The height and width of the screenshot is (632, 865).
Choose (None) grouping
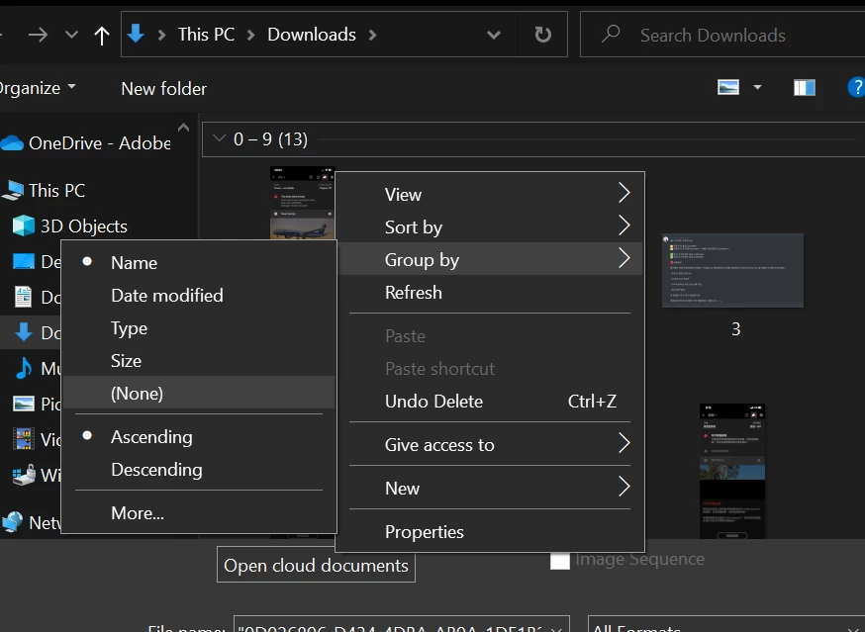pyautogui.click(x=199, y=393)
